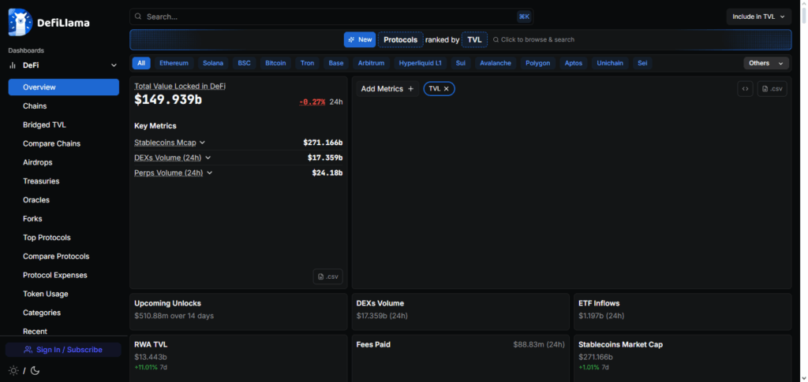This screenshot has width=808, height=382.
Task: Click the user icon in Sign In
Action: [28, 350]
